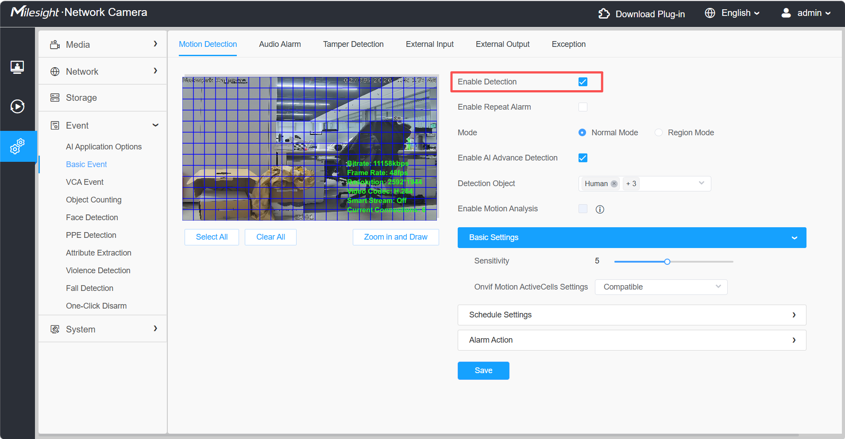Open the External Output tab
This screenshot has height=439, width=845.
point(502,44)
